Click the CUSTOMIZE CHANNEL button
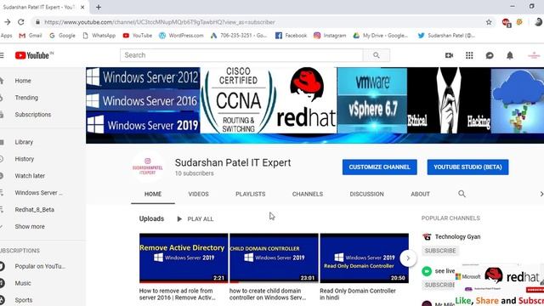This screenshot has width=544, height=306. tap(380, 167)
